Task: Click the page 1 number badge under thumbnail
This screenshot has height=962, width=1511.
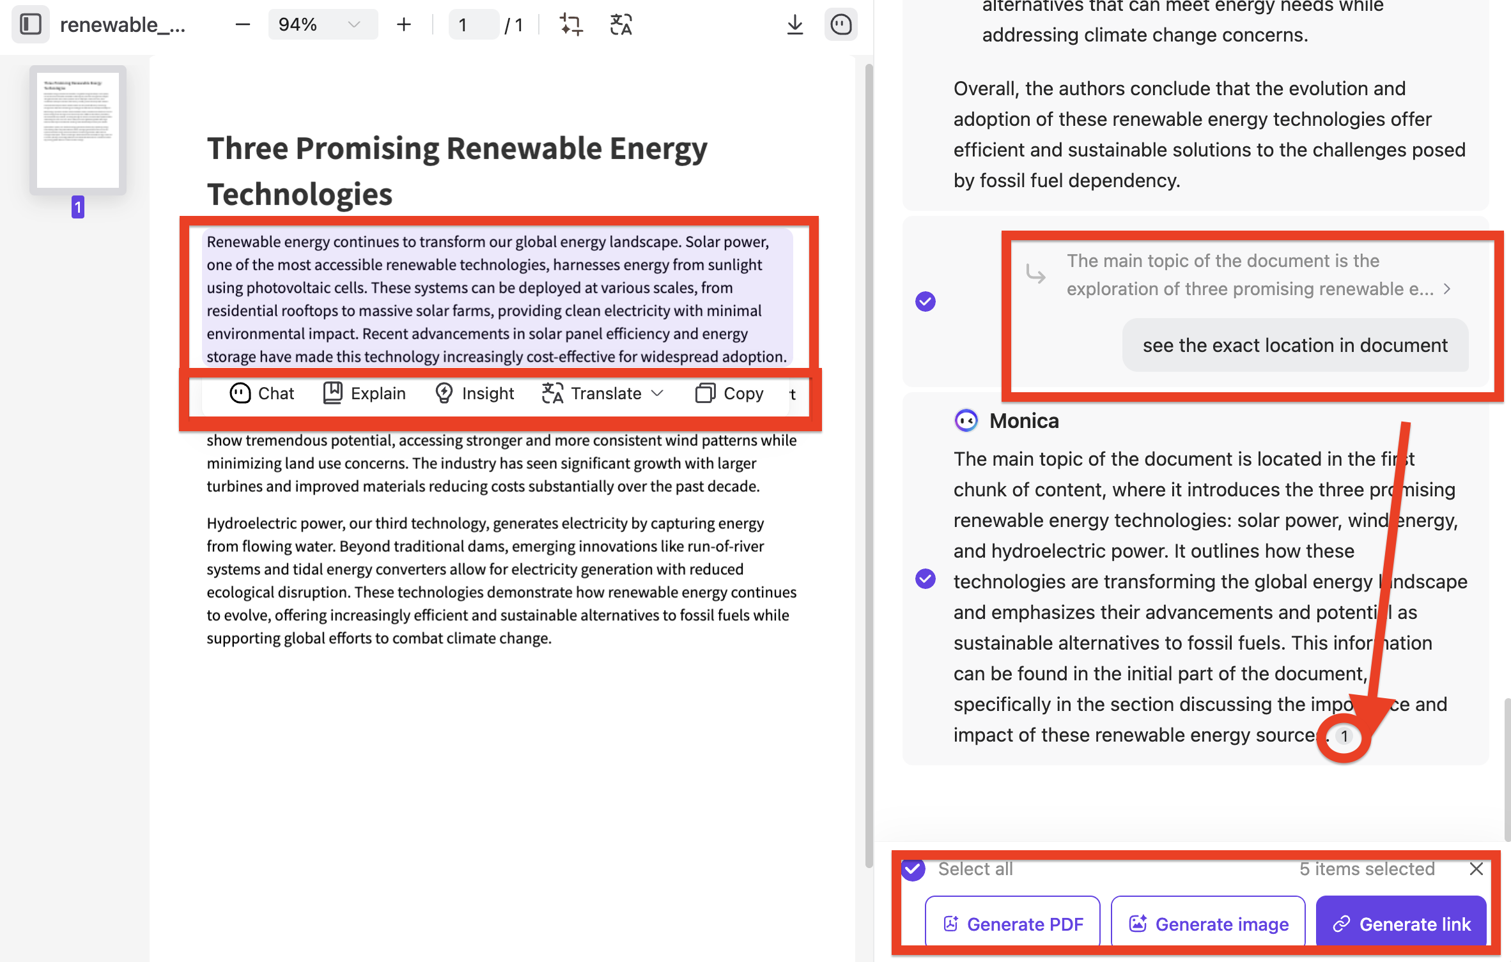Action: click(x=78, y=207)
